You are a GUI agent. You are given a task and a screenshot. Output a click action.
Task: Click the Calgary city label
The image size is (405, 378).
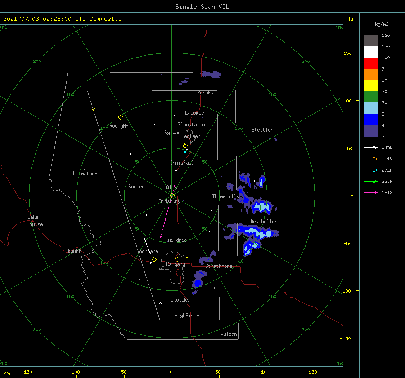pyautogui.click(x=175, y=264)
